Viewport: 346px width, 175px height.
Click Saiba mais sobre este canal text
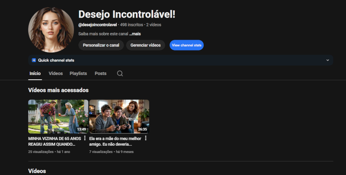point(103,34)
